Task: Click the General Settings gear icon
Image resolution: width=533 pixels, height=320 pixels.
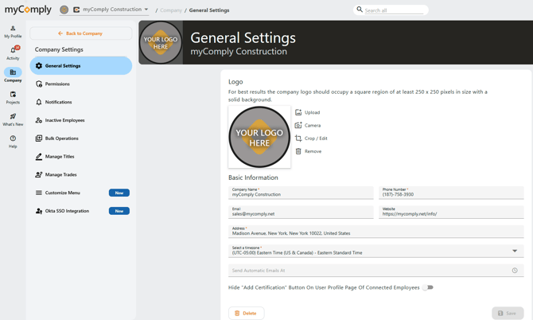Action: [x=39, y=65]
